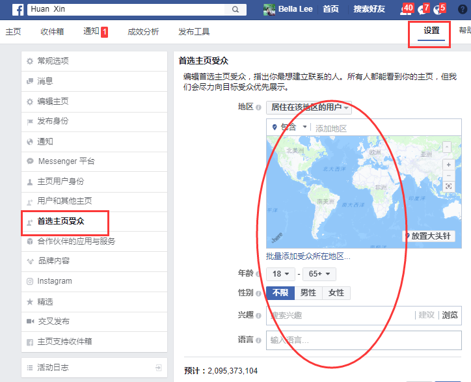This screenshot has width=471, height=382.
Task: Zoom in on the map with the plus button
Action: 448,165
